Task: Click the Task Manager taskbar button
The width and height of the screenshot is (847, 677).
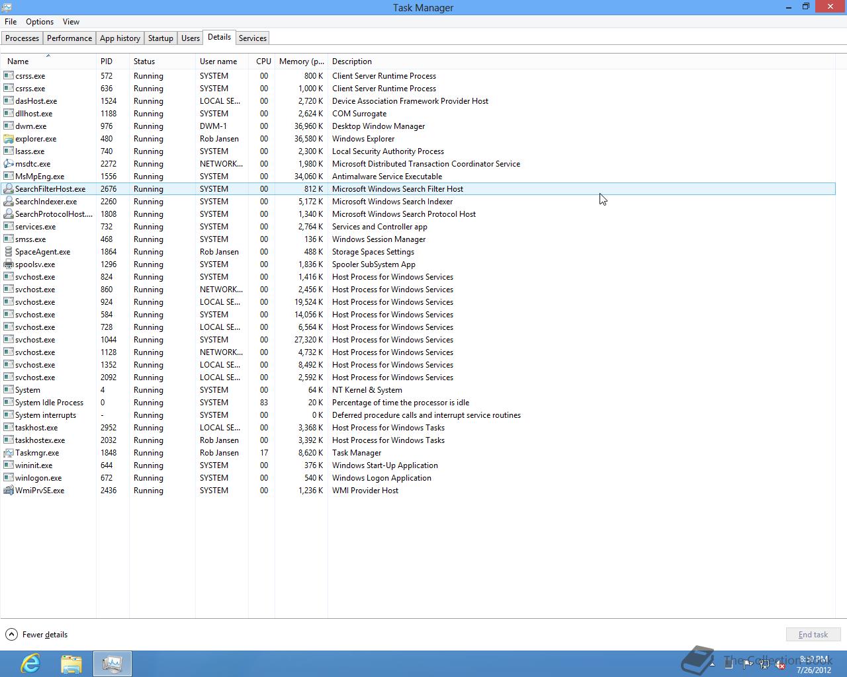Action: pyautogui.click(x=112, y=663)
